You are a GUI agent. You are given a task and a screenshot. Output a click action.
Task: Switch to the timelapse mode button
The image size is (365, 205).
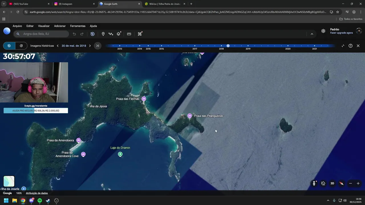[x=21, y=46]
